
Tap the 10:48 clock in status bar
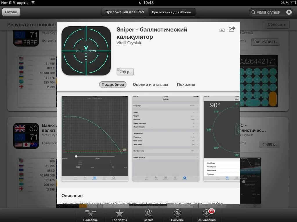point(148,3)
